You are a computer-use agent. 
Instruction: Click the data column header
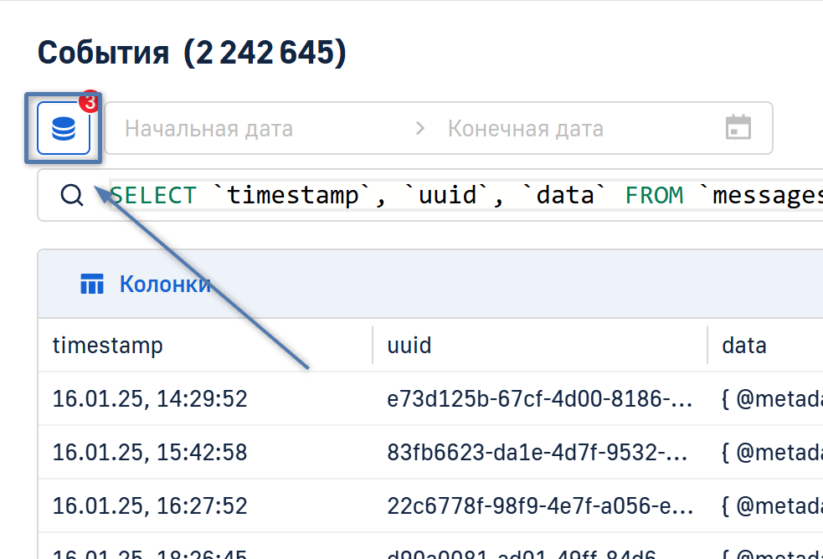pyautogui.click(x=744, y=345)
